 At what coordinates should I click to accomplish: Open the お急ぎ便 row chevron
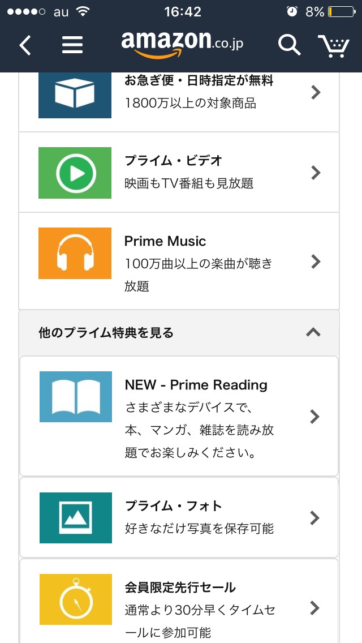(x=316, y=92)
